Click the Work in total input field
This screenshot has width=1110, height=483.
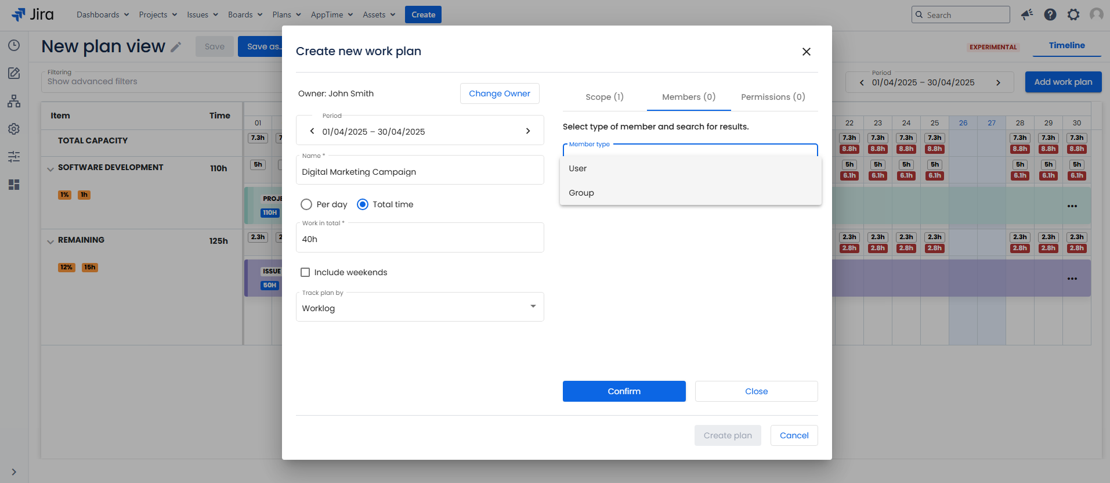point(420,239)
